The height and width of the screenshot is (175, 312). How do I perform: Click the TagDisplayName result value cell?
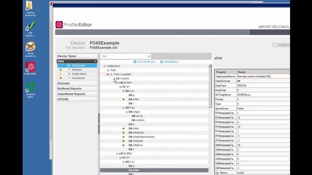[x=263, y=76]
